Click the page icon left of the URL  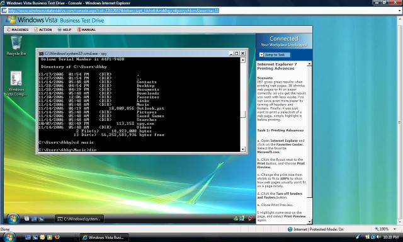4,11
